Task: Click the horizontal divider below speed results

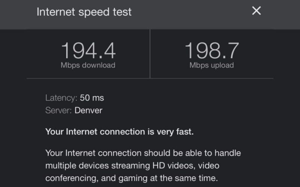Action: click(150, 79)
